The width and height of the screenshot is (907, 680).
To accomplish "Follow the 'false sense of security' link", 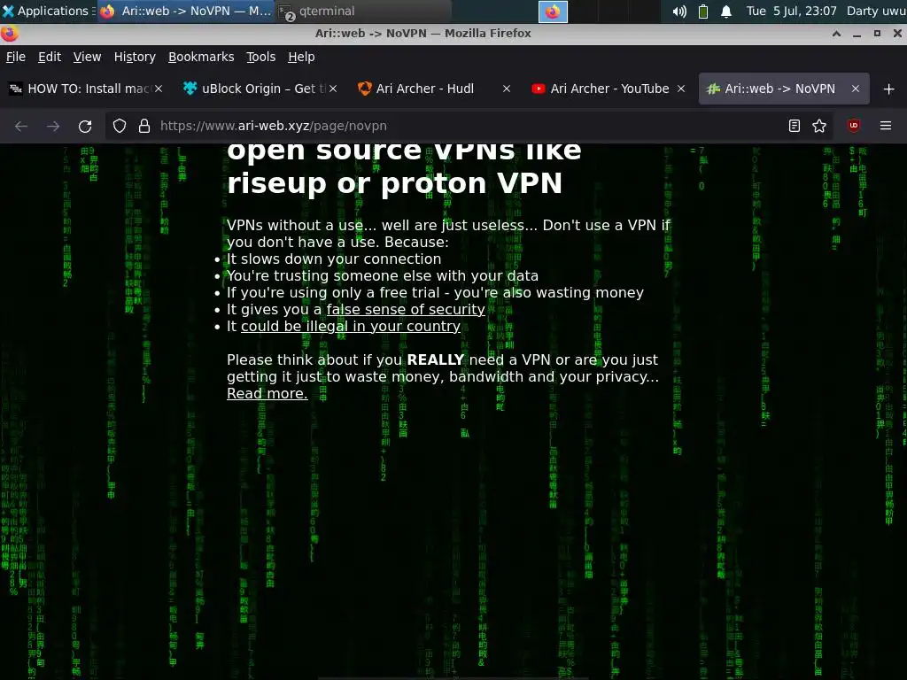I will [x=406, y=309].
